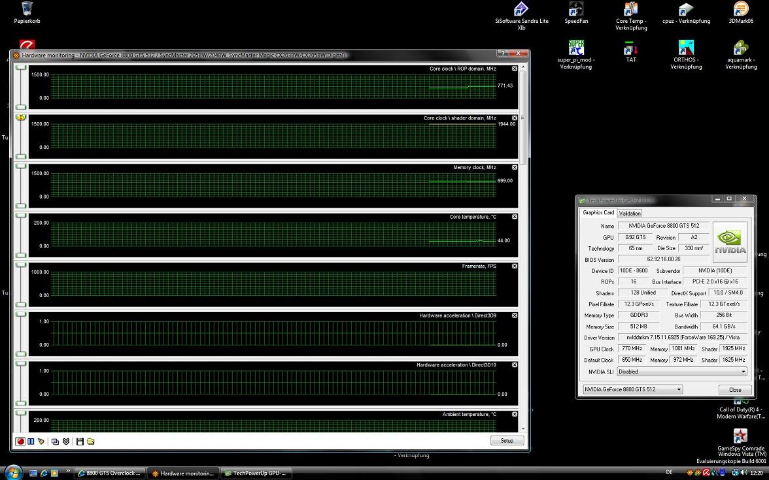
Task: Select the TAT desktop icon
Action: [630, 52]
